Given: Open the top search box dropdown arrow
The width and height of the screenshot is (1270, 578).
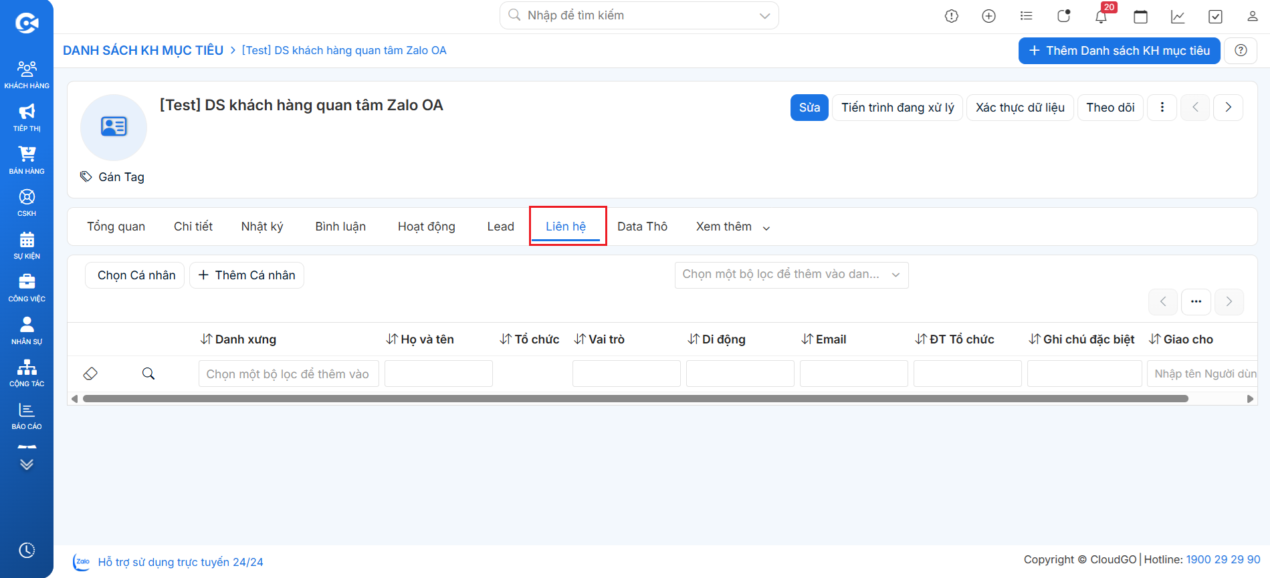Looking at the screenshot, I should pos(765,16).
